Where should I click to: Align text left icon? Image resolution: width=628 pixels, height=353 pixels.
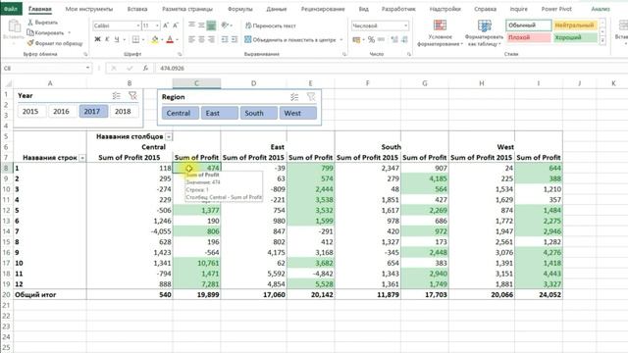(192, 39)
